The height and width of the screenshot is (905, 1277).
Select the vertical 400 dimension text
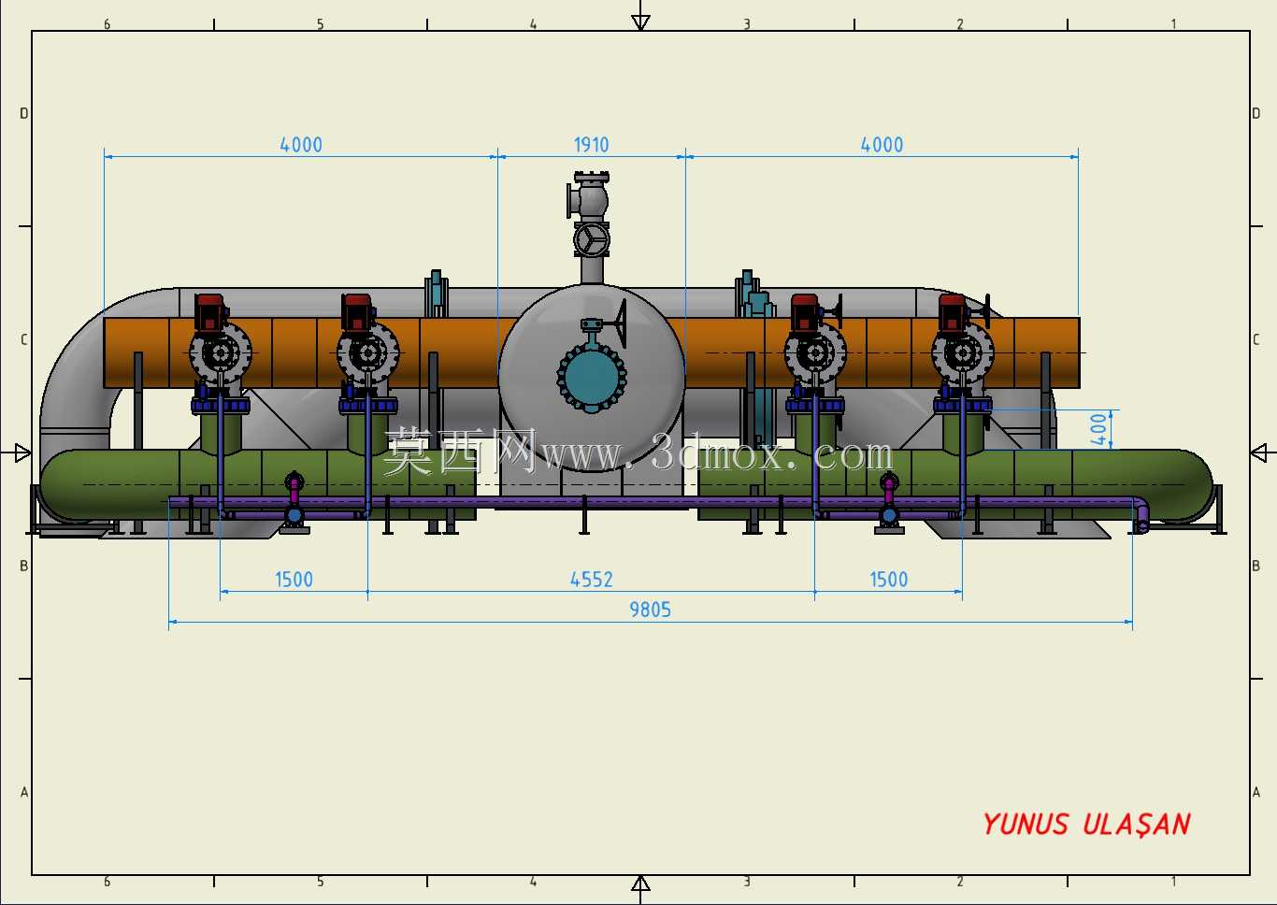pyautogui.click(x=1098, y=429)
